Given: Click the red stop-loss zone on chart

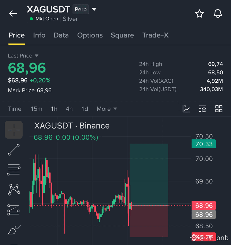Looking at the screenshot, I should (149, 221).
